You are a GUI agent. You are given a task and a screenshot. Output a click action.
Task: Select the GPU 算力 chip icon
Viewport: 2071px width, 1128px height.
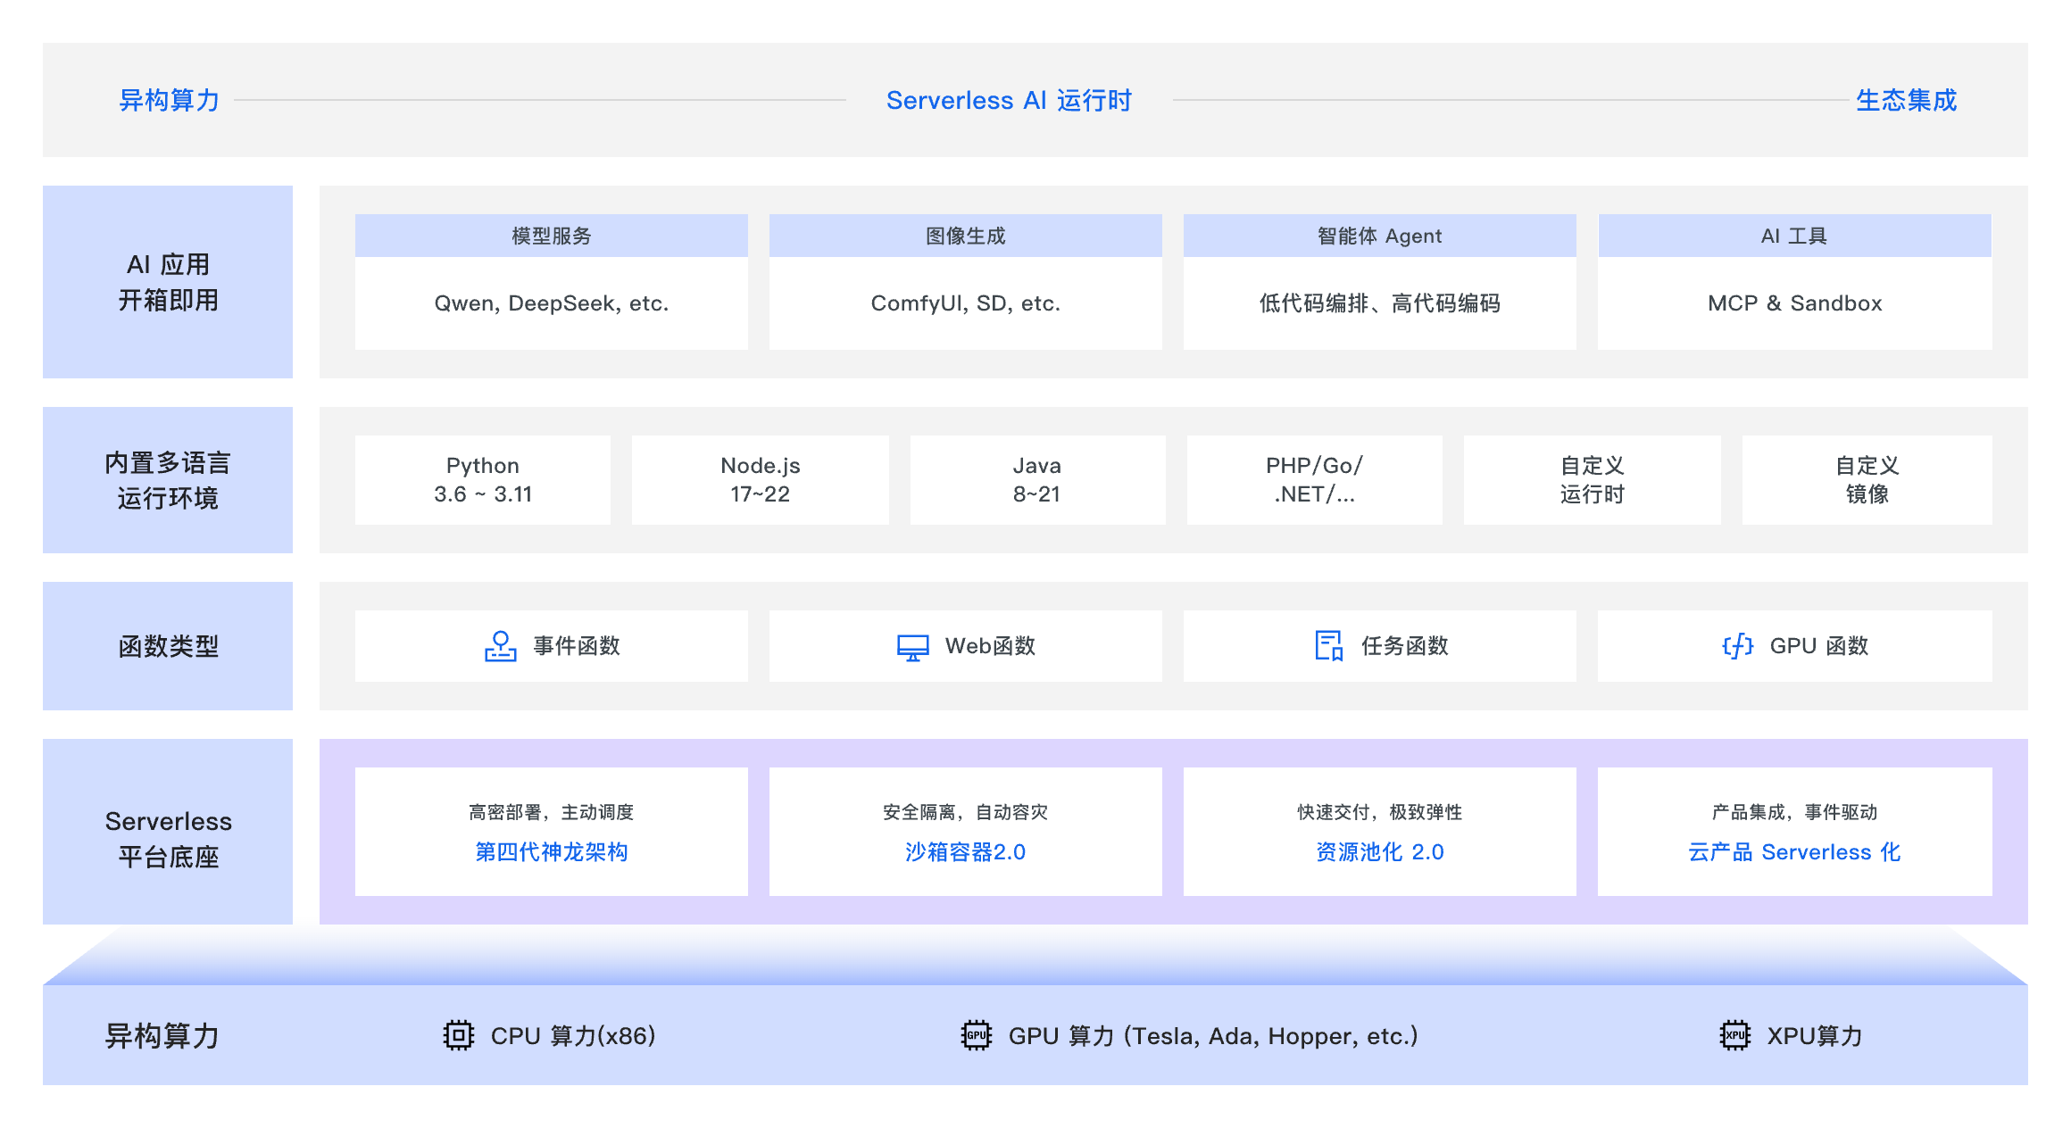[x=977, y=1035]
